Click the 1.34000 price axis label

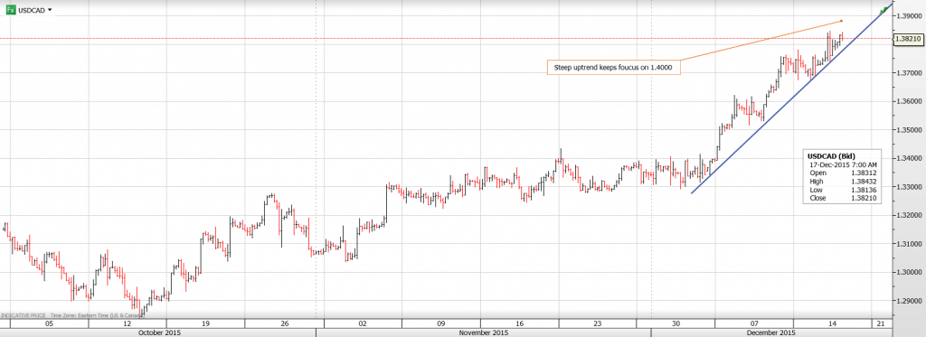909,158
